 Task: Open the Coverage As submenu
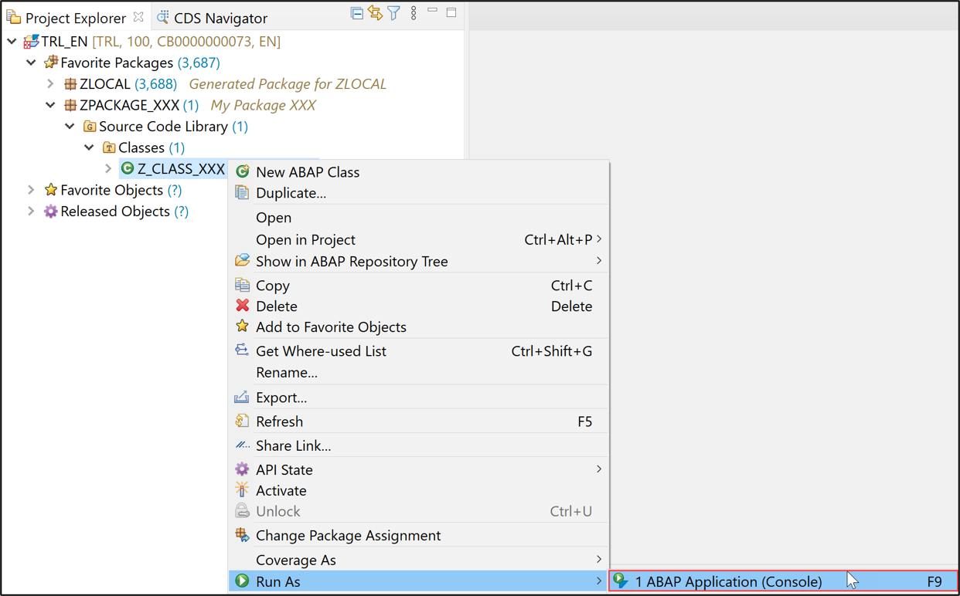pos(419,560)
